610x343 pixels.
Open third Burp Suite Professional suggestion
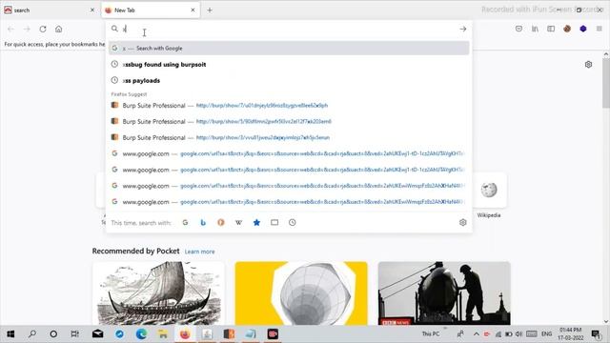(x=289, y=137)
